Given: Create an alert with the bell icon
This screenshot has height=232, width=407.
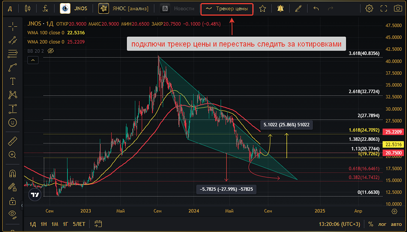Looking at the screenshot, I should click(280, 9).
